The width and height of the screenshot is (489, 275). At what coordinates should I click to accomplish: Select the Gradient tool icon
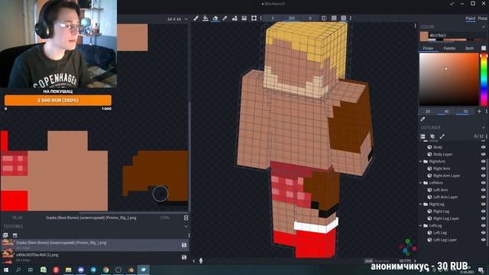pos(244,18)
